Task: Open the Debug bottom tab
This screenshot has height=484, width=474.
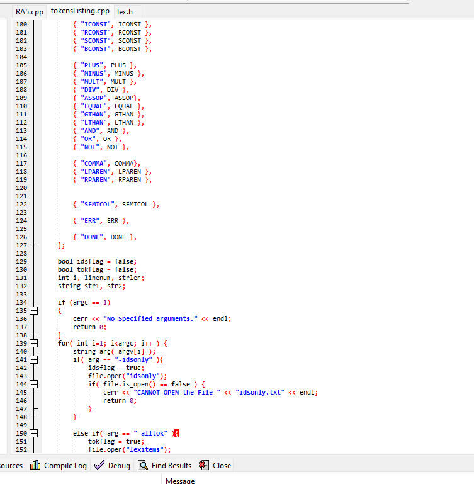Action: click(x=113, y=466)
